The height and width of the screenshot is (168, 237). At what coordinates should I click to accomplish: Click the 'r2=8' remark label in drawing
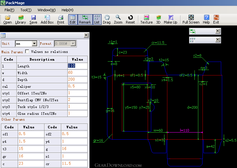(x=197, y=55)
